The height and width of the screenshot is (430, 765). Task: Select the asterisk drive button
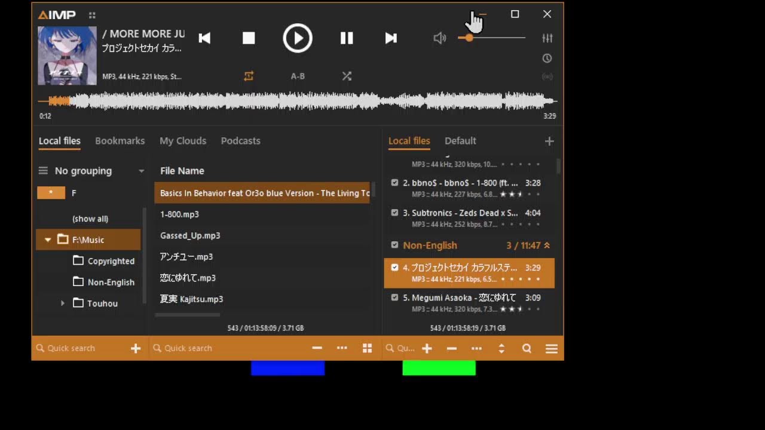pos(51,193)
